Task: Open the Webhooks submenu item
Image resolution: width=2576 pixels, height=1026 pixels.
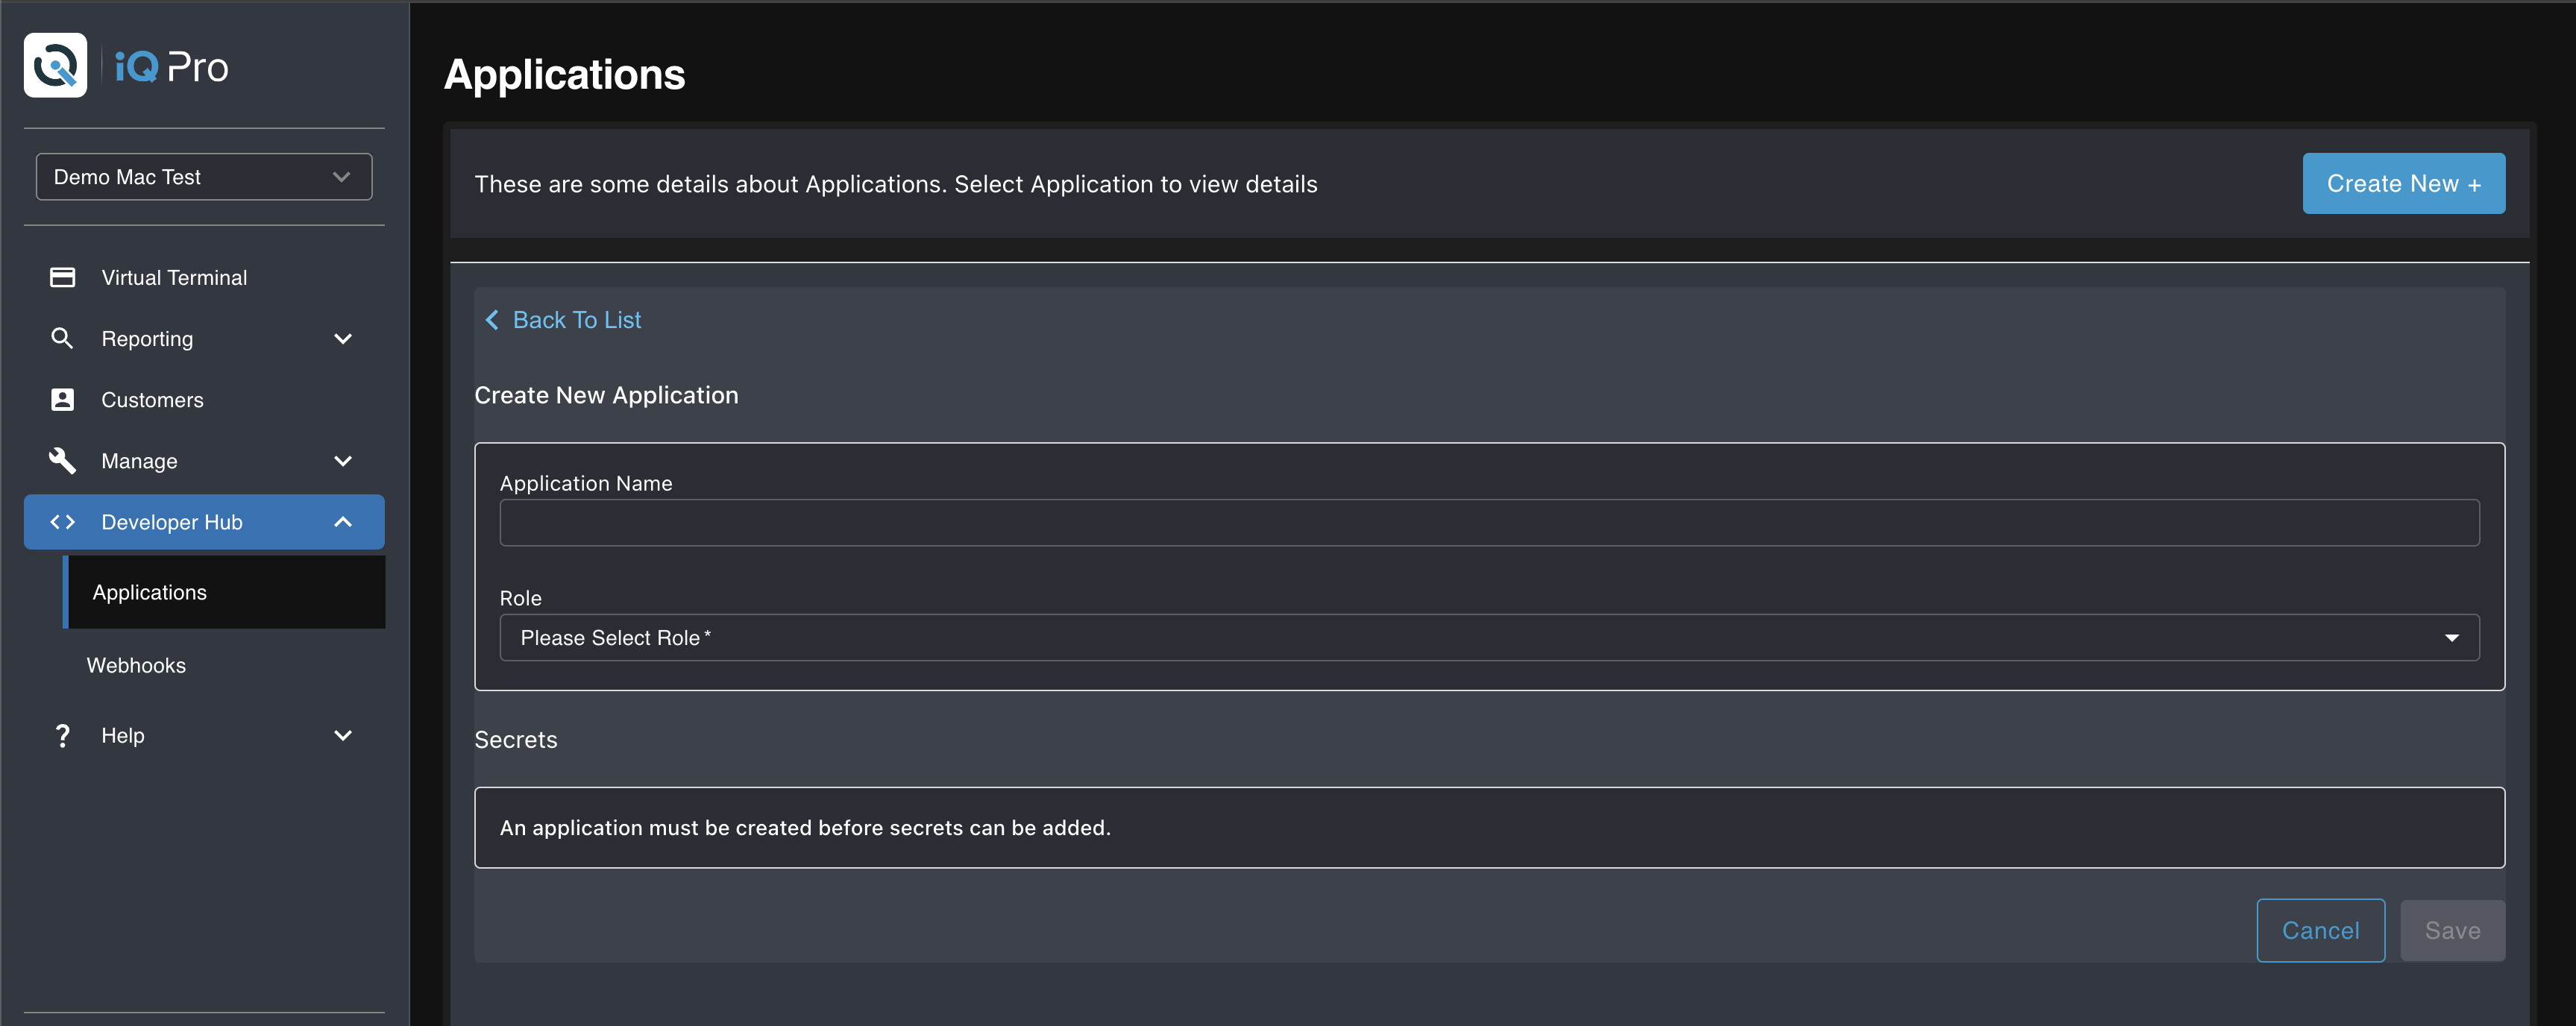Action: [x=136, y=665]
